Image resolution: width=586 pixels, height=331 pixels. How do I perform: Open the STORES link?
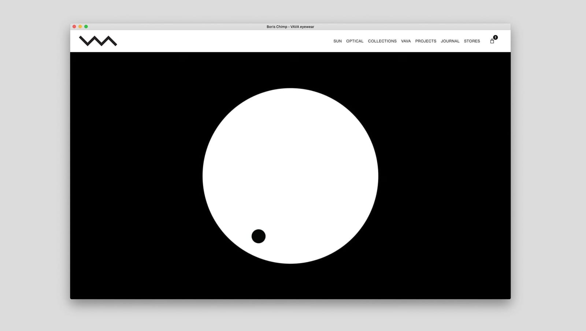(x=472, y=41)
